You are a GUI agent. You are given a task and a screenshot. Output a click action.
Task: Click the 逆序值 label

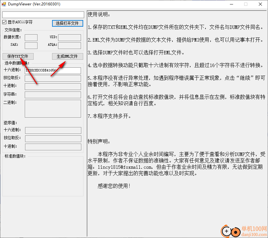pyautogui.click(x=10, y=123)
